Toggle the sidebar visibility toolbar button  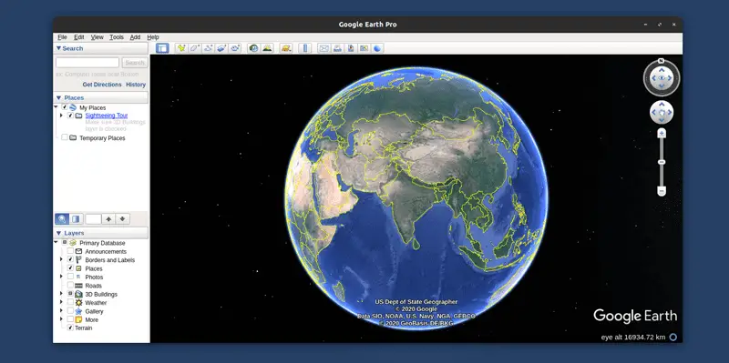coord(162,48)
